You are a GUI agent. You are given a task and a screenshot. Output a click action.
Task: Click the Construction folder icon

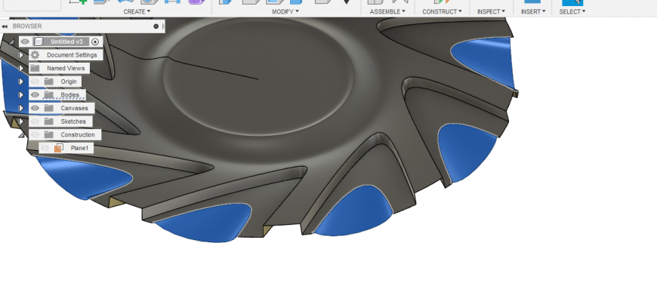49,135
